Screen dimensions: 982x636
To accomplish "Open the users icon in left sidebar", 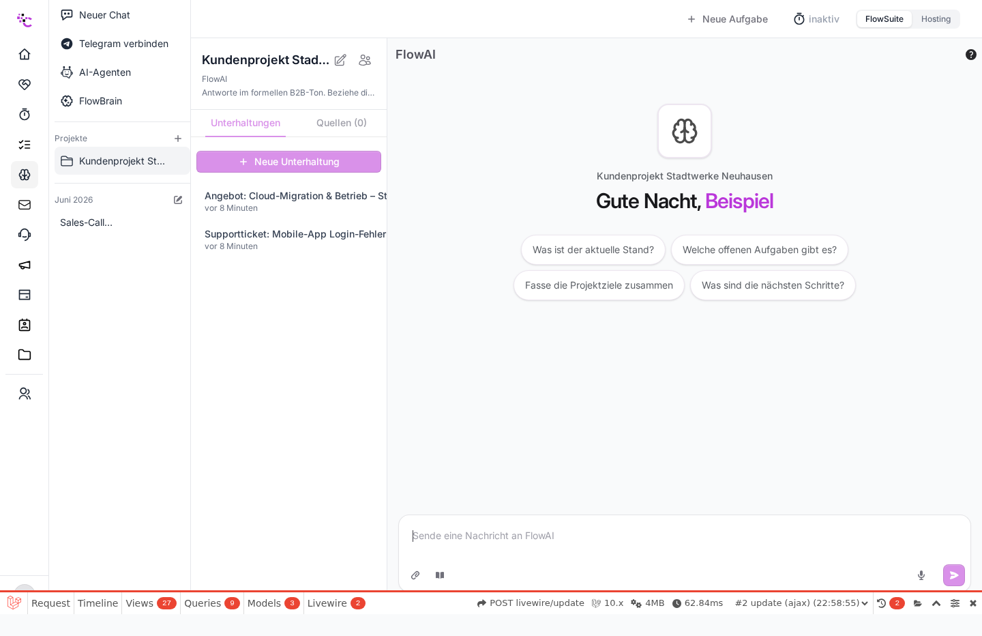I will pyautogui.click(x=25, y=394).
